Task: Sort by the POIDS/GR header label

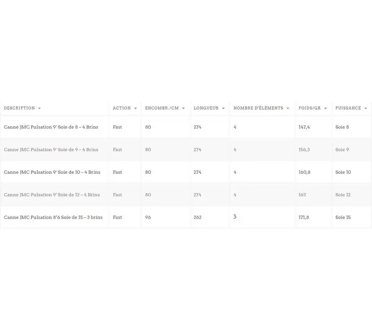Action: pyautogui.click(x=310, y=108)
